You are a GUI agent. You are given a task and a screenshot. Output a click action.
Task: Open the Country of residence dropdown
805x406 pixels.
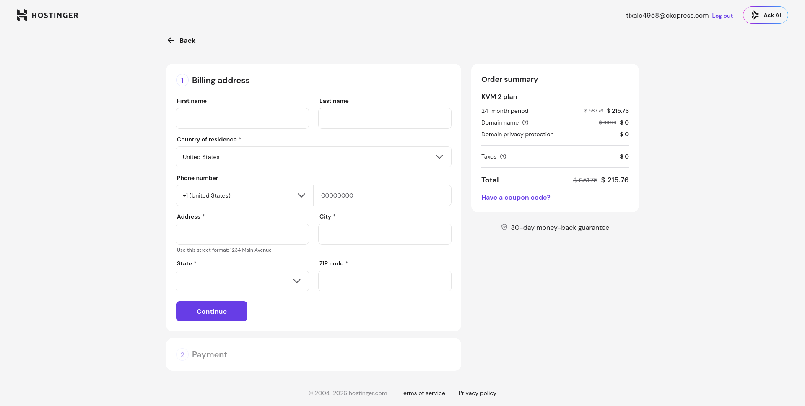point(314,157)
